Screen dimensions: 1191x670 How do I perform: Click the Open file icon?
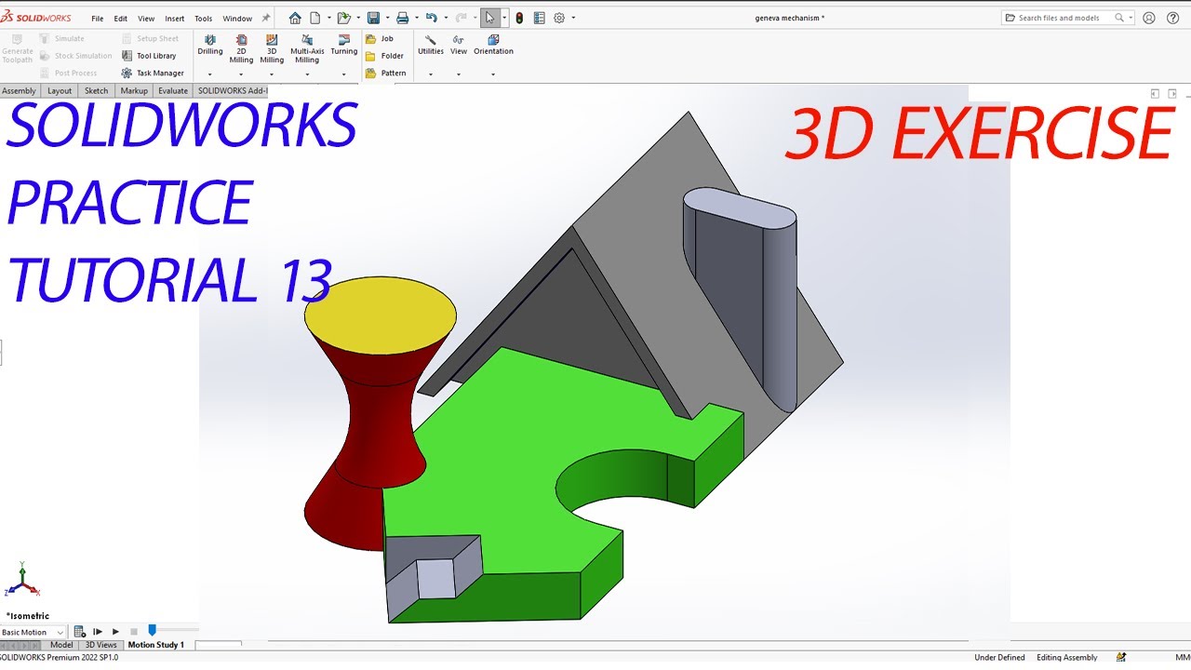click(x=343, y=18)
